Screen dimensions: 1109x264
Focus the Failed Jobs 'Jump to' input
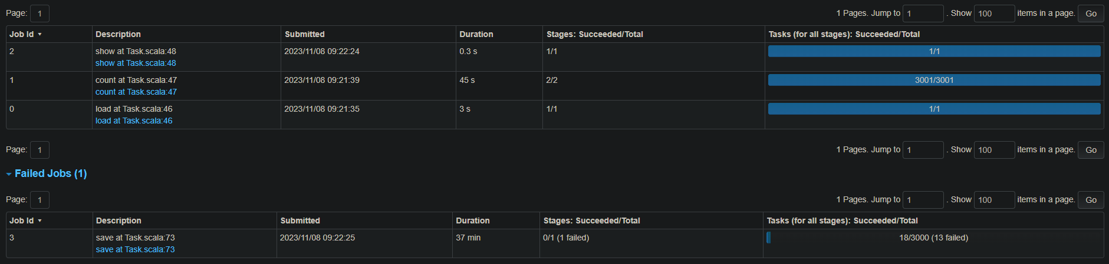click(923, 200)
